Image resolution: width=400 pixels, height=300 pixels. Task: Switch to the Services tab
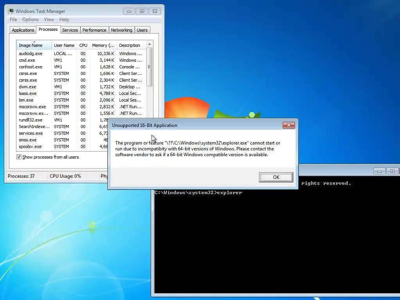pos(70,30)
